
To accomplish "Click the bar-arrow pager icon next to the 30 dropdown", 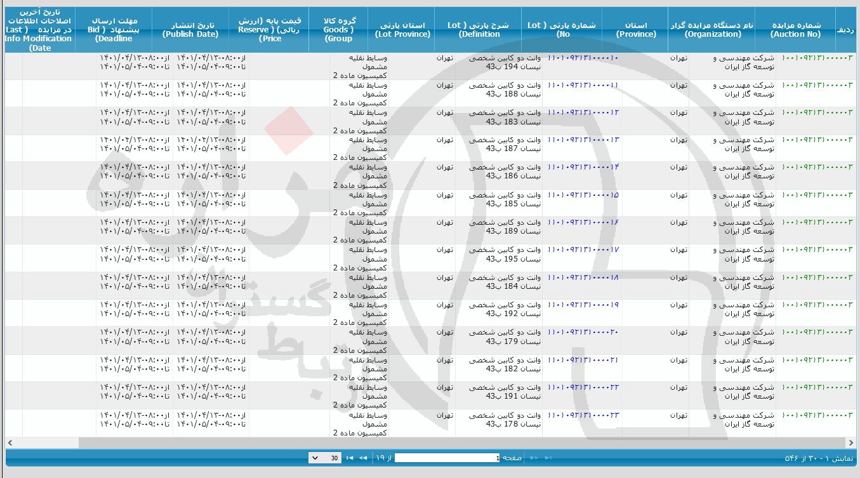I will (x=349, y=458).
